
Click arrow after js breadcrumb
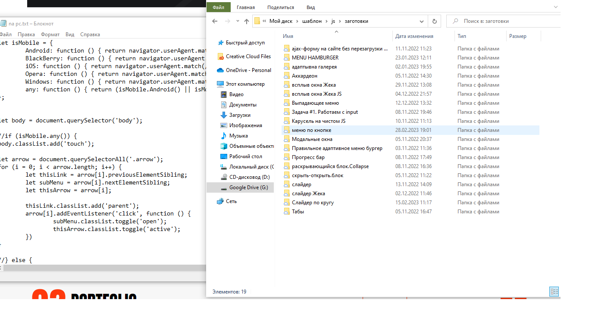(x=340, y=21)
